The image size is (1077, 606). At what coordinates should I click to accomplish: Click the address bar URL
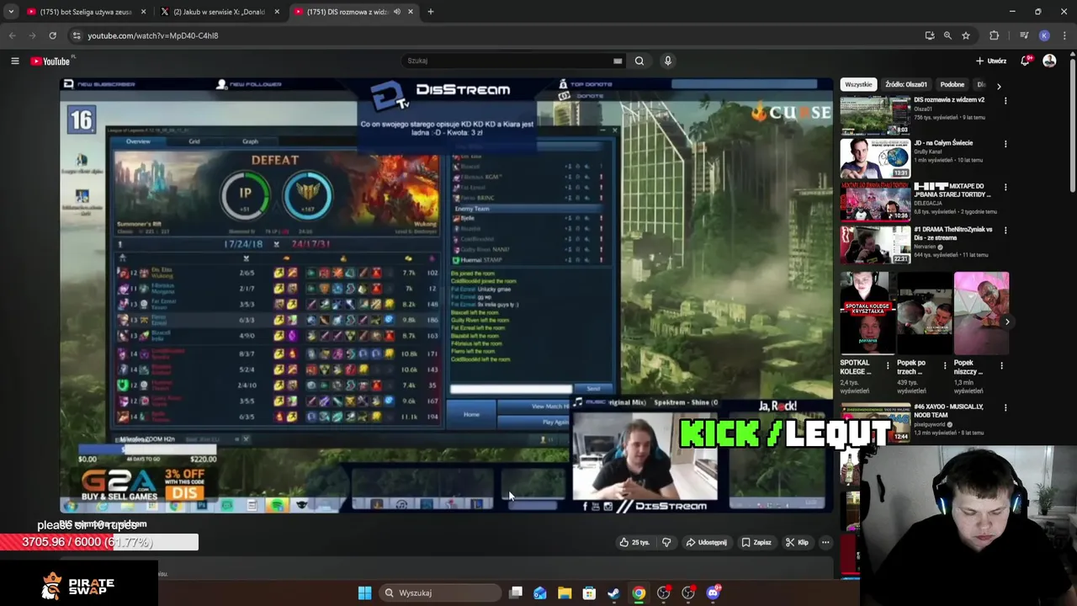point(153,35)
